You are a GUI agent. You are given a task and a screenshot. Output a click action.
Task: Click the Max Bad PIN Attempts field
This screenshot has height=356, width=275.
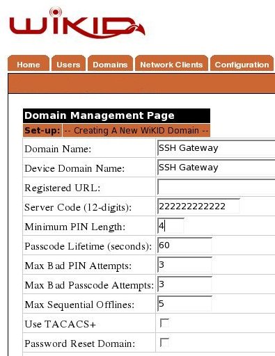point(184,265)
